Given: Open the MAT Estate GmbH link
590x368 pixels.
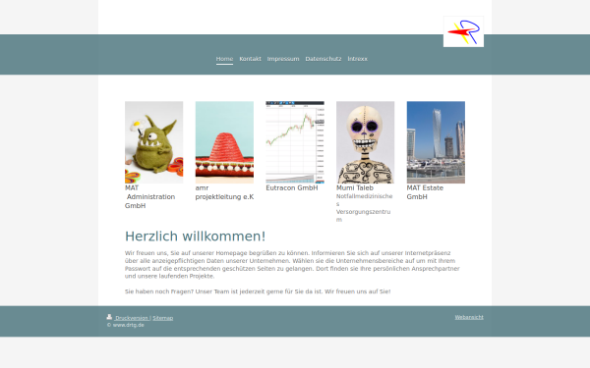Looking at the screenshot, I should (425, 192).
